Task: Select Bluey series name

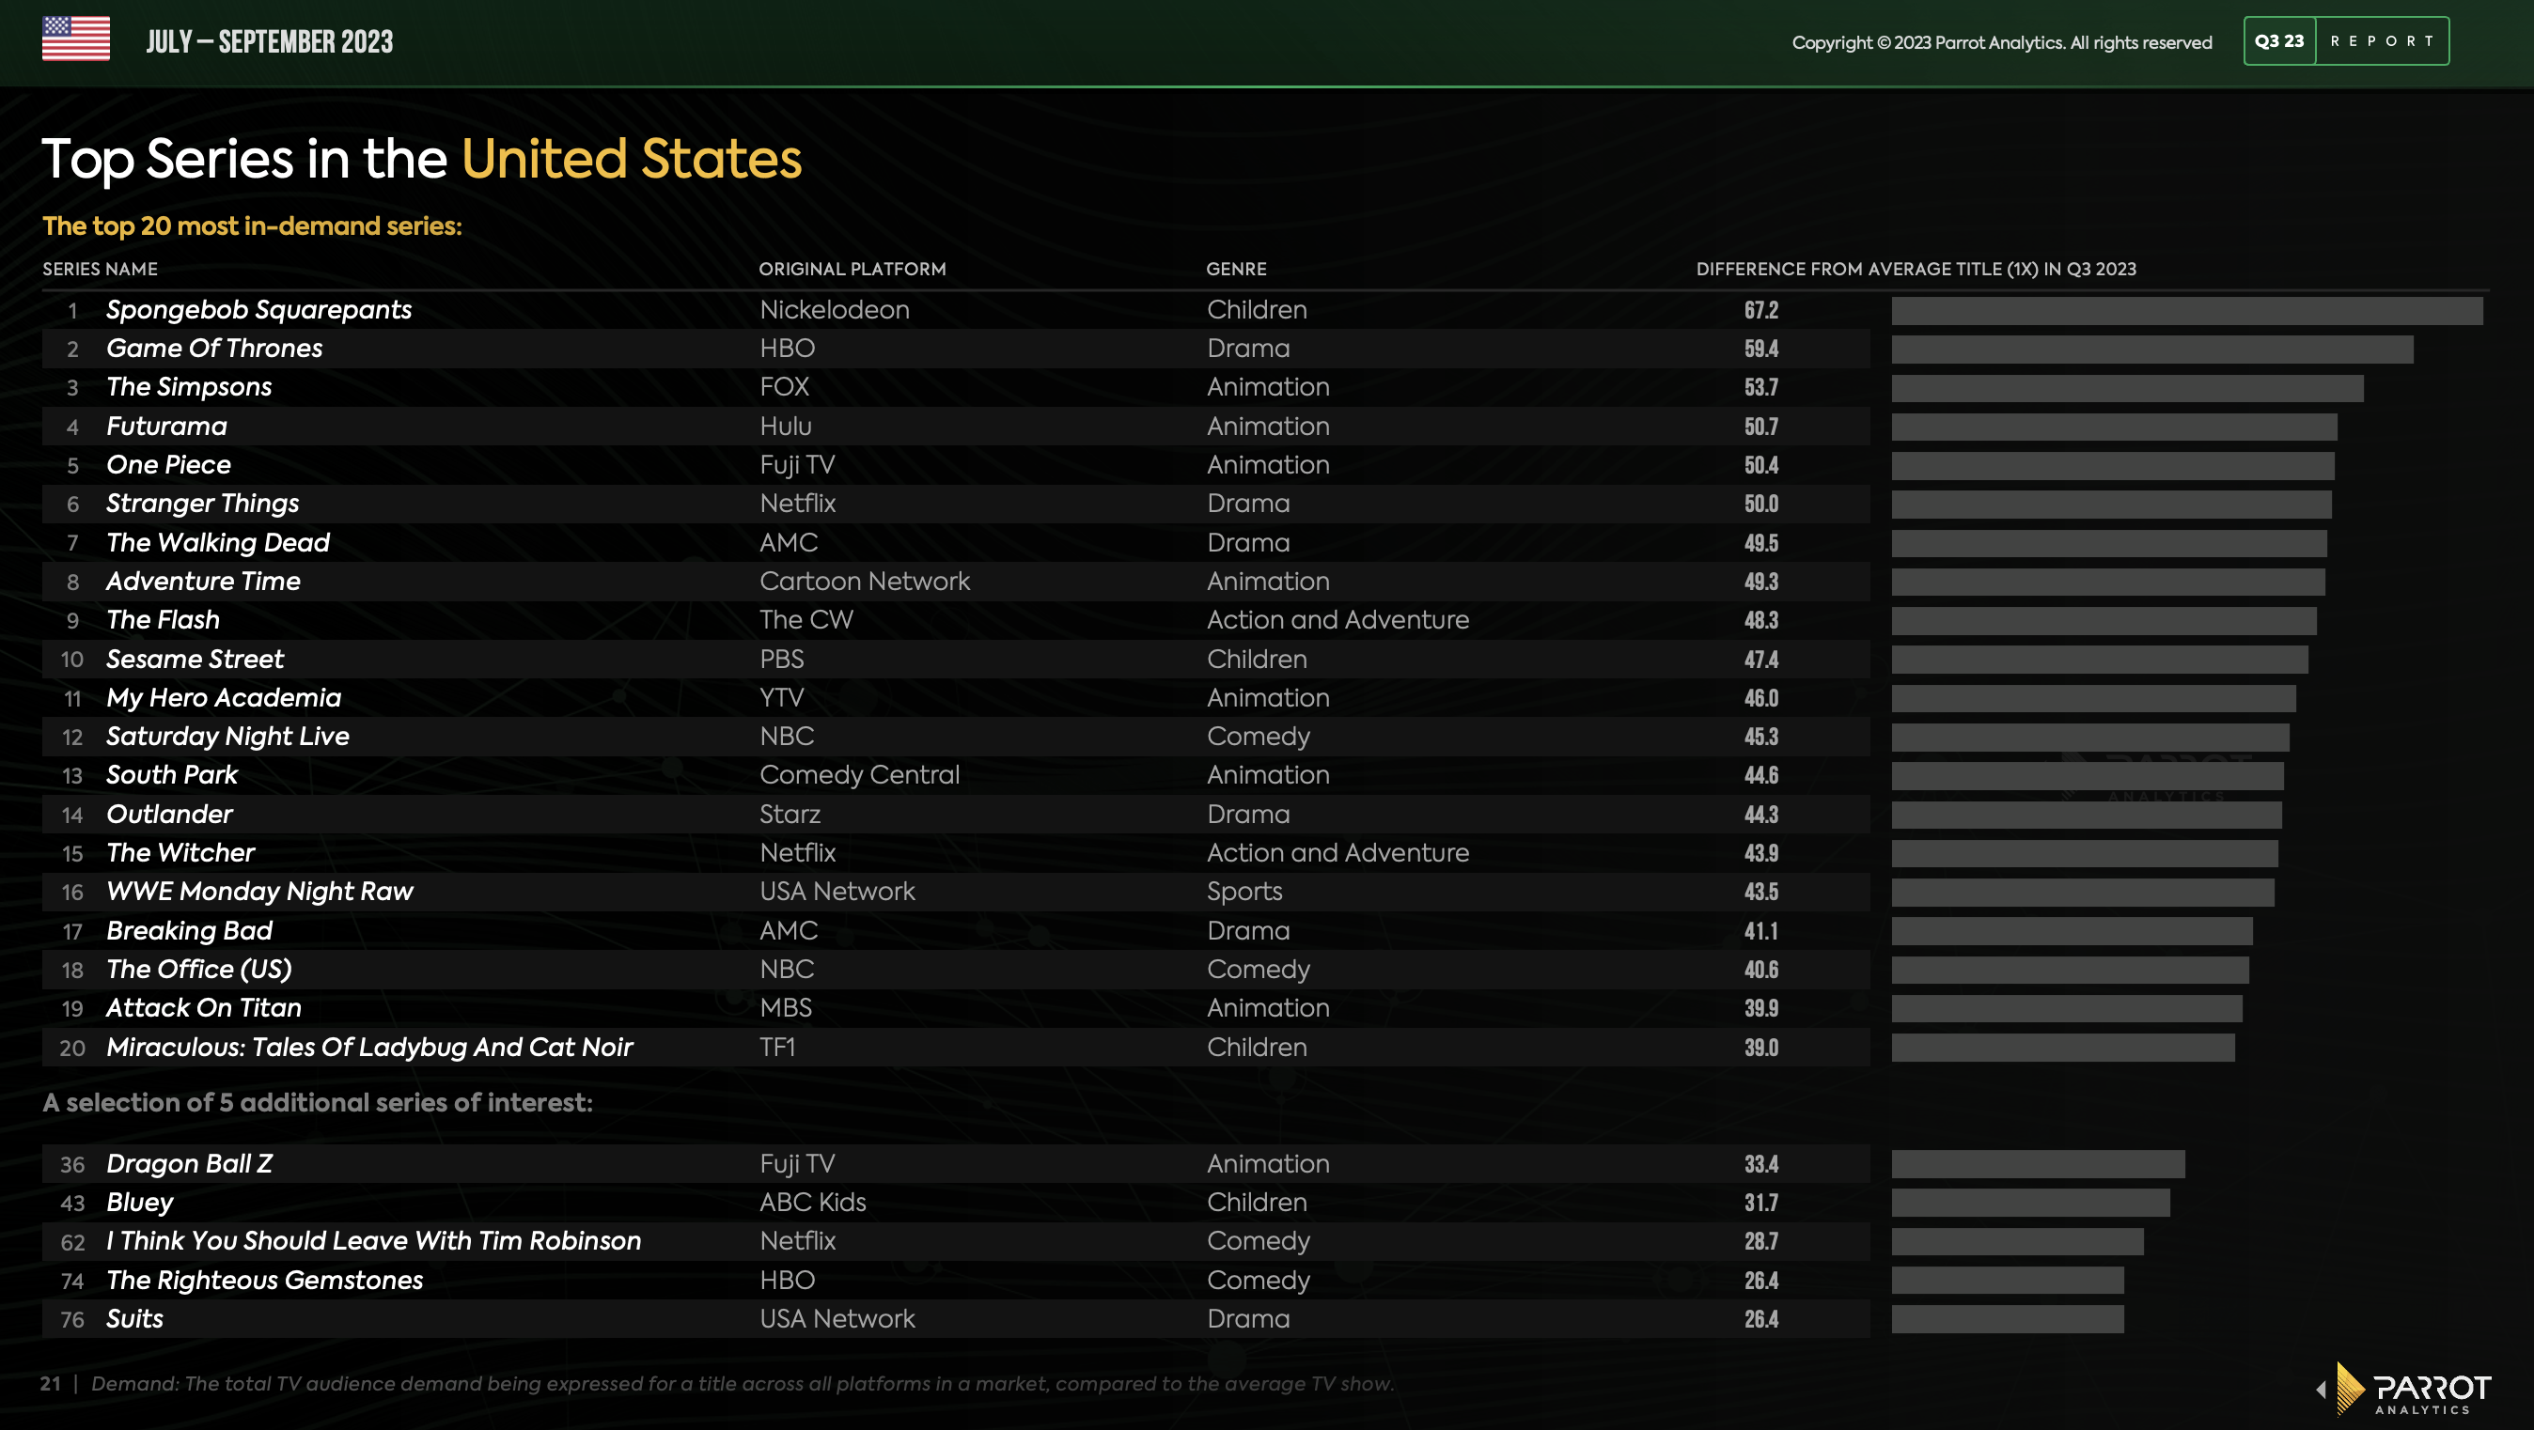Action: [x=140, y=1203]
